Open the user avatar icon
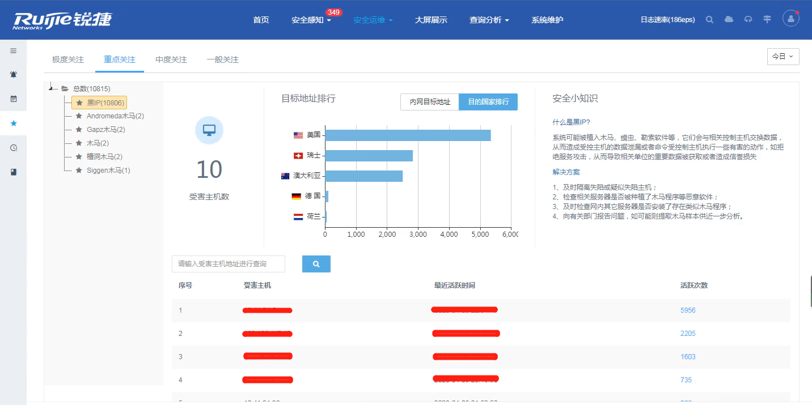The image size is (812, 405). click(790, 19)
